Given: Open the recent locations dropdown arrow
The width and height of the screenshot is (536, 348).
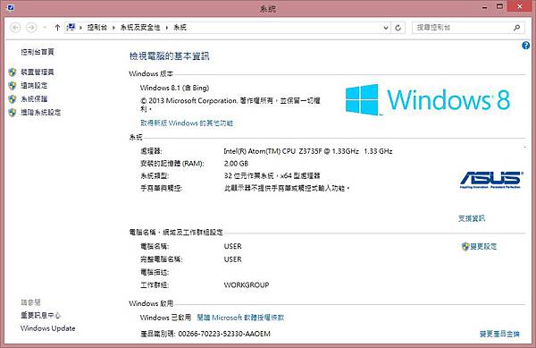Looking at the screenshot, I should click(x=45, y=28).
